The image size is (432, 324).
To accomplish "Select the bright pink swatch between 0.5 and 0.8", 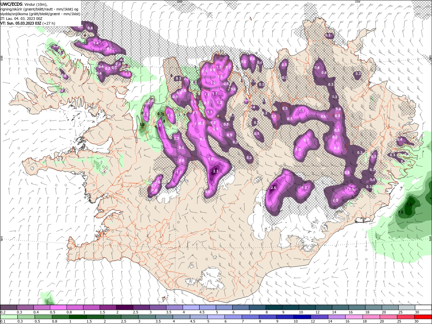I will tap(58, 308).
